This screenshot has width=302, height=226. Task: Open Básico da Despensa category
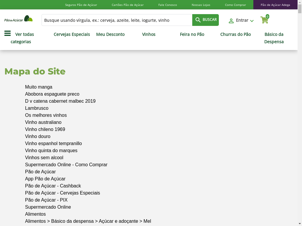pos(274,38)
